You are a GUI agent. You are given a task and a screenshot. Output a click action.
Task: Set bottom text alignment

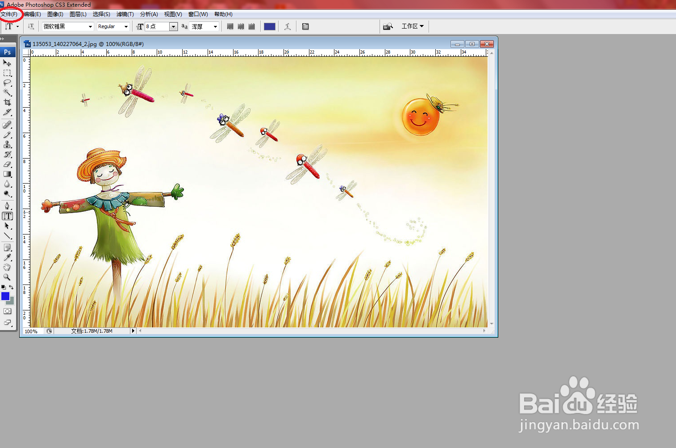coord(251,26)
